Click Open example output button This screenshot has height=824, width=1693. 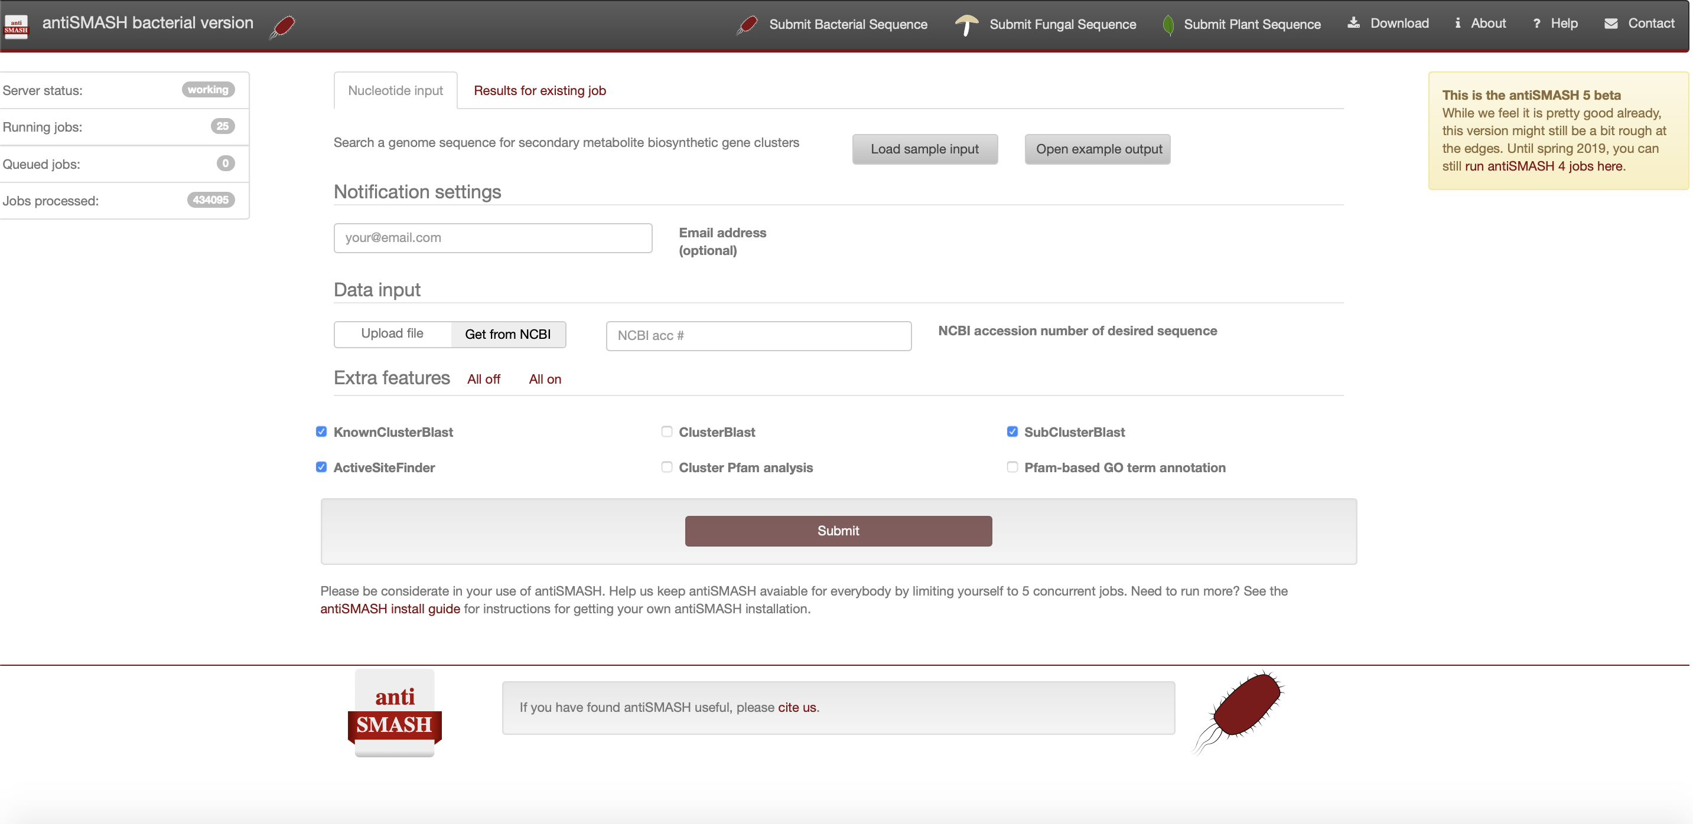(x=1098, y=149)
